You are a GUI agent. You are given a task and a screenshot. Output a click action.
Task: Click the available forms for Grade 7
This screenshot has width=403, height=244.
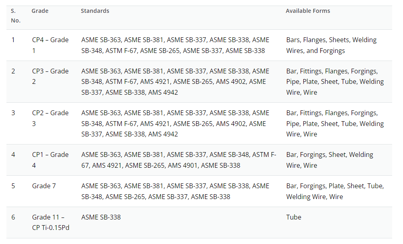pos(335,191)
